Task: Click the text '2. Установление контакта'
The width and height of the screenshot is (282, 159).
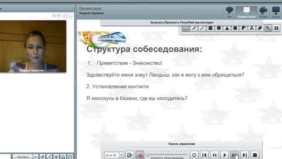Action: [118, 87]
